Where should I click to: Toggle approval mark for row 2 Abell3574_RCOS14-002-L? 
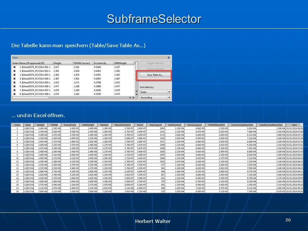click(x=14, y=71)
